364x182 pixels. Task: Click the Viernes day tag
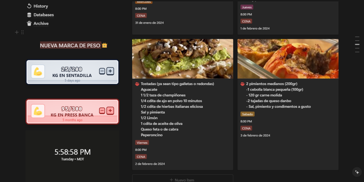click(x=142, y=142)
